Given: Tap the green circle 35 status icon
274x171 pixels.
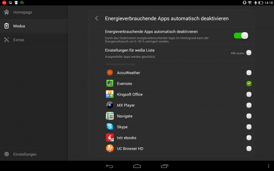Looking at the screenshot, I should (22, 3).
